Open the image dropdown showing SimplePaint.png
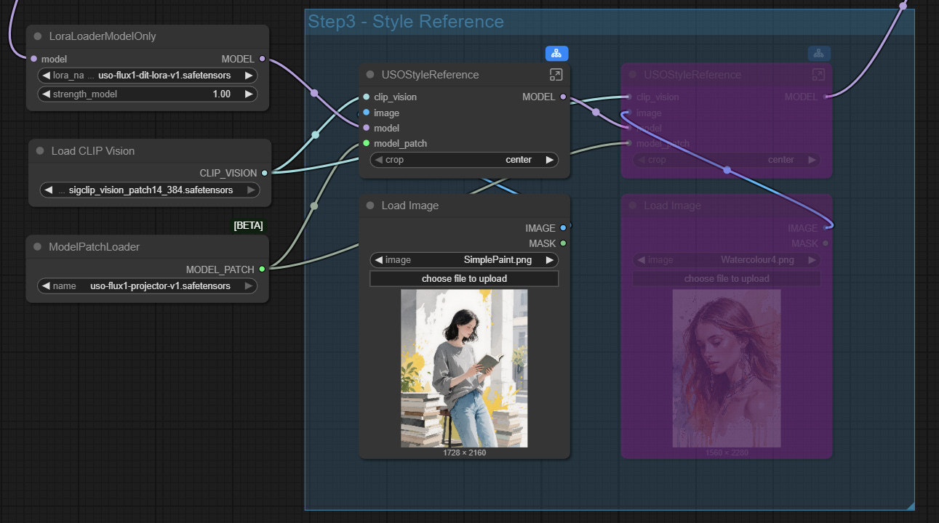The height and width of the screenshot is (523, 939). [464, 260]
